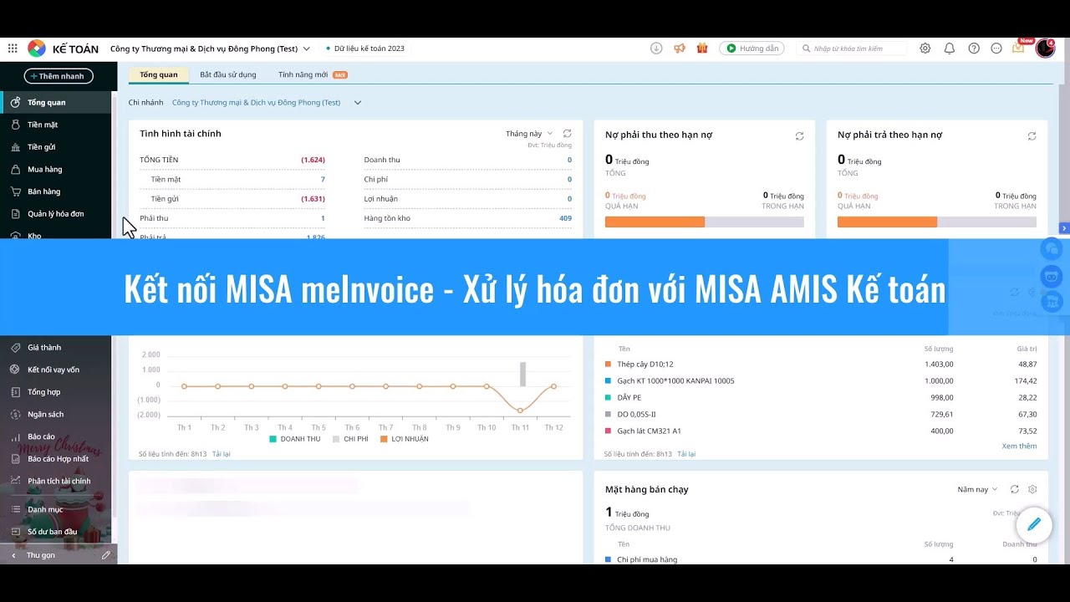The height and width of the screenshot is (602, 1070).
Task: Open the settings gear icon
Action: (x=925, y=48)
